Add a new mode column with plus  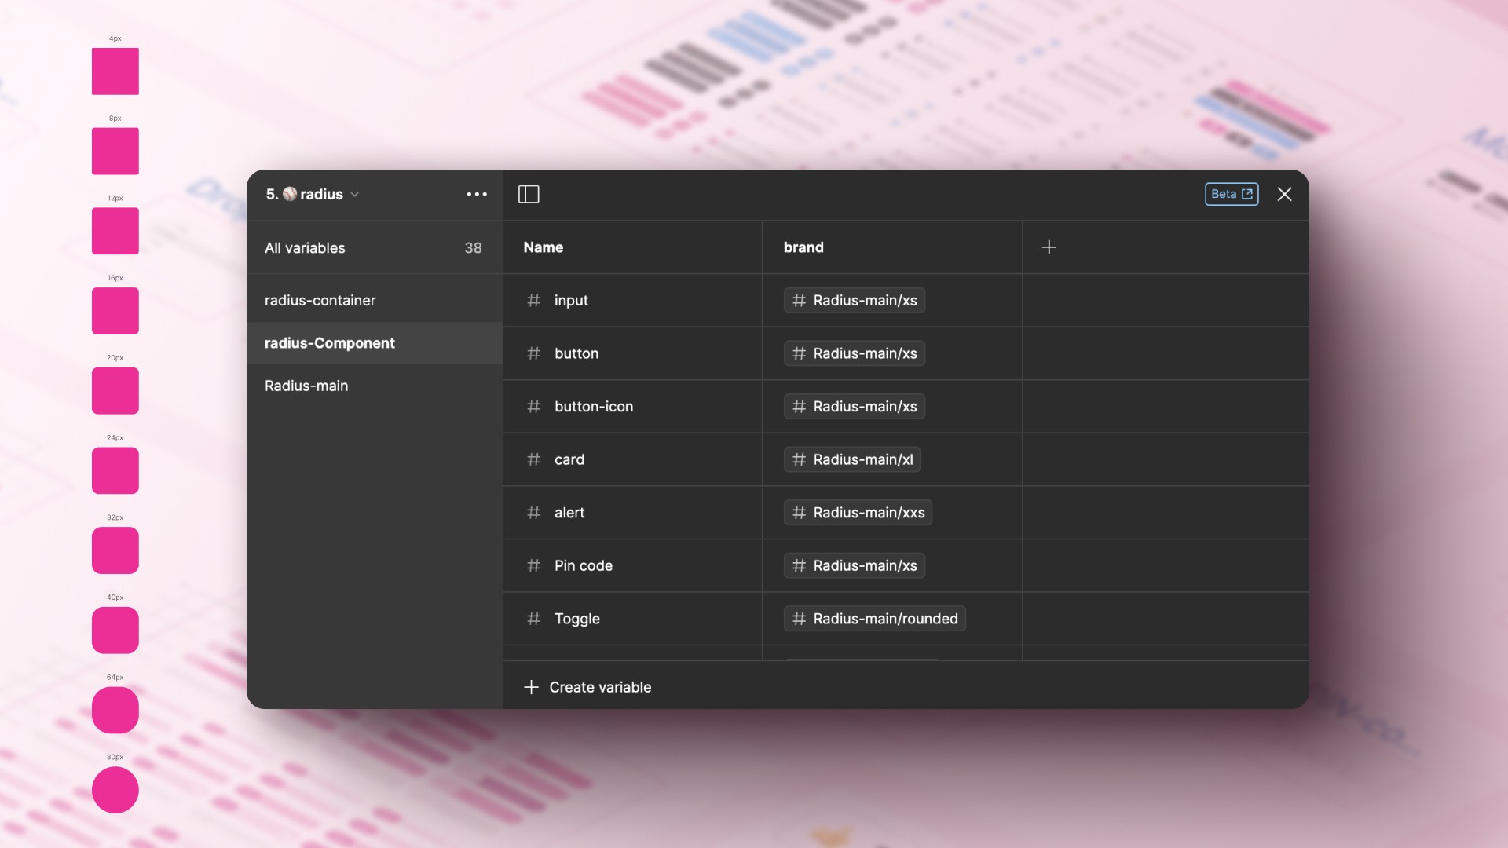[1049, 247]
